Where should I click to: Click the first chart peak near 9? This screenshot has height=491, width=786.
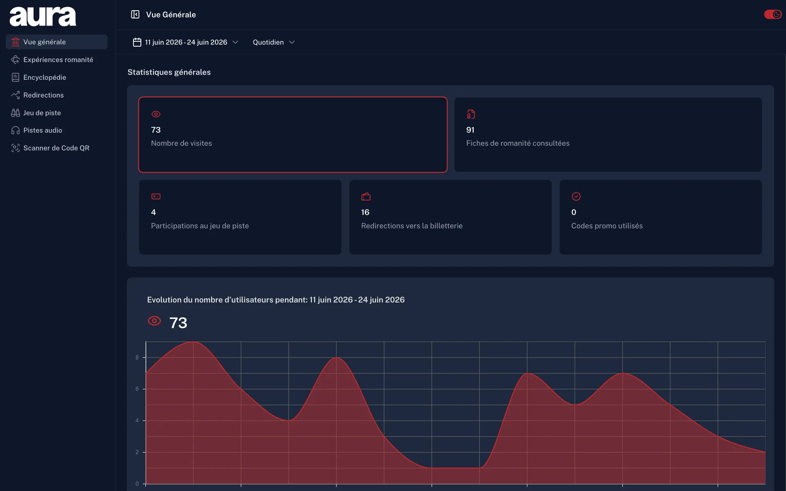[193, 342]
